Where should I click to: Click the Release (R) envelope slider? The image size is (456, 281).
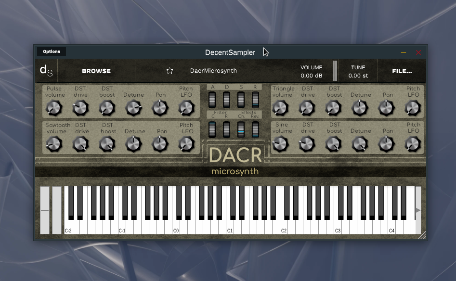tap(255, 100)
